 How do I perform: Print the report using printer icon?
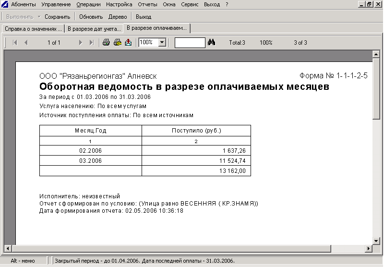point(107,43)
